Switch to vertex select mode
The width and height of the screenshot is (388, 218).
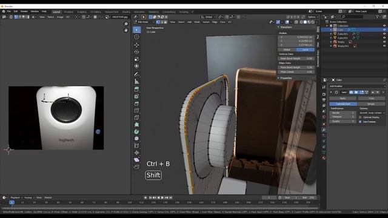click(158, 22)
